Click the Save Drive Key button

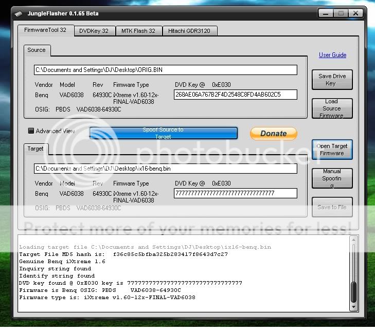332,80
